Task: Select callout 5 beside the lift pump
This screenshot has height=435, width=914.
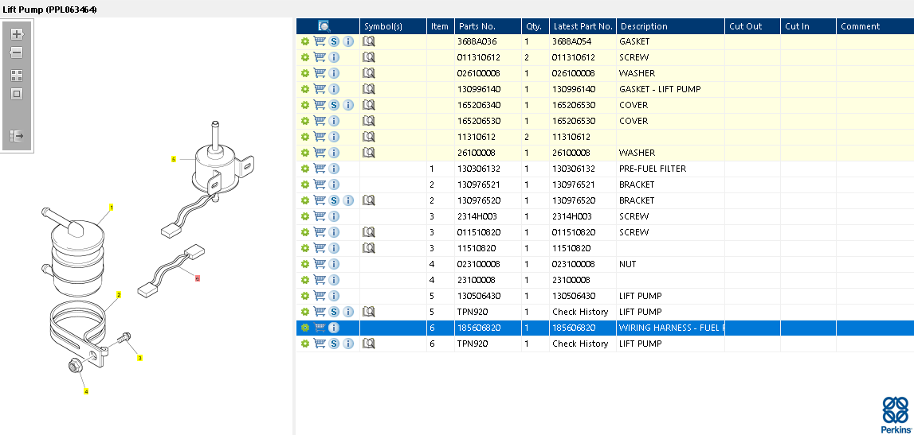Action: coord(173,159)
